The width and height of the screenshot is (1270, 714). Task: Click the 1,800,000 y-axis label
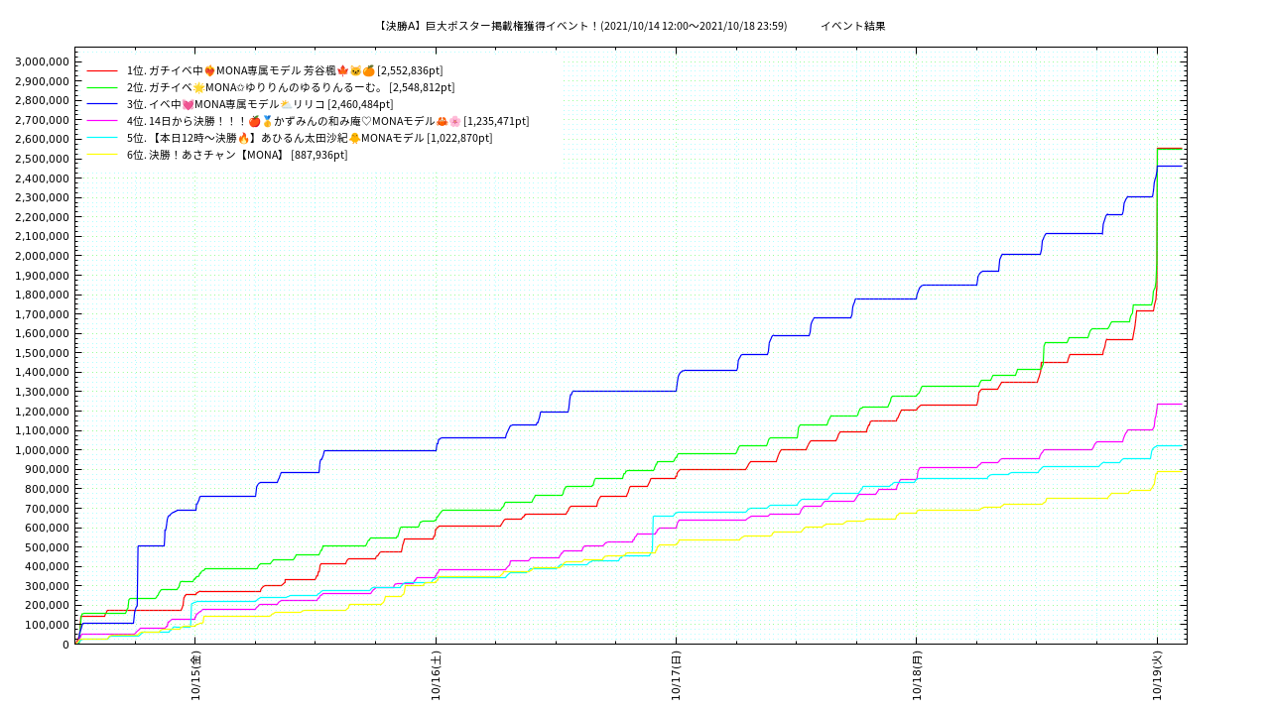(43, 295)
